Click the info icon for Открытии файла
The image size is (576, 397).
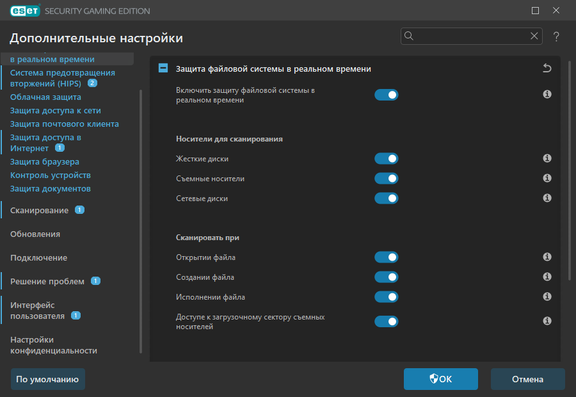(547, 257)
